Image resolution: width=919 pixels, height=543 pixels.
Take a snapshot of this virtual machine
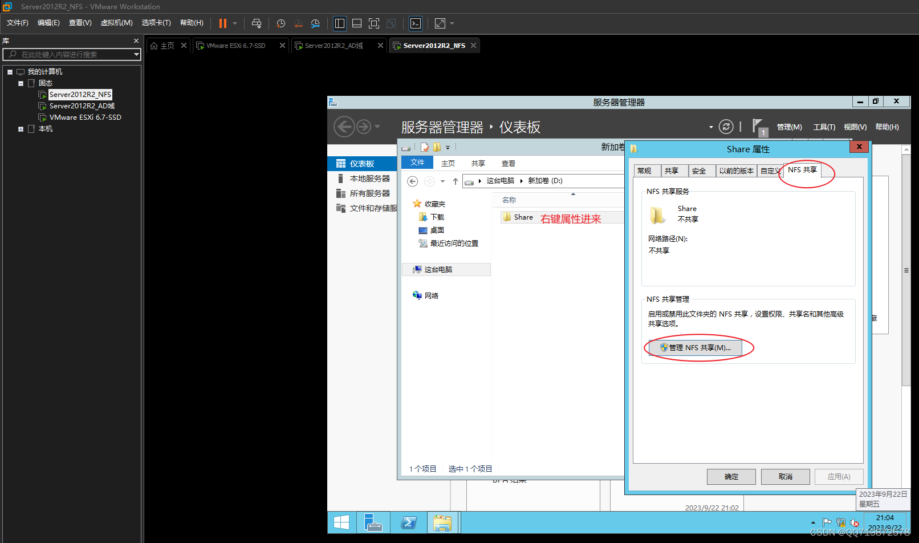pos(280,23)
